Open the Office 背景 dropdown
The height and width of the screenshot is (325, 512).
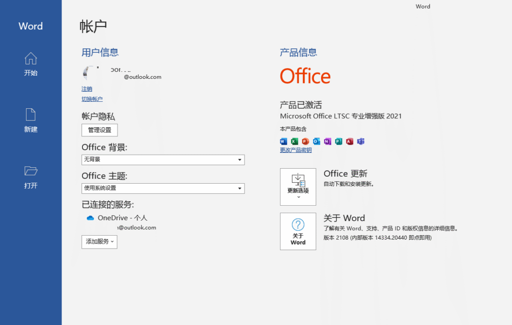point(163,160)
